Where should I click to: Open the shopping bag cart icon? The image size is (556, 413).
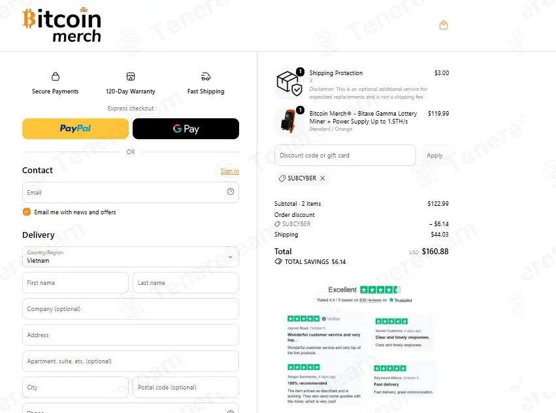tap(443, 25)
